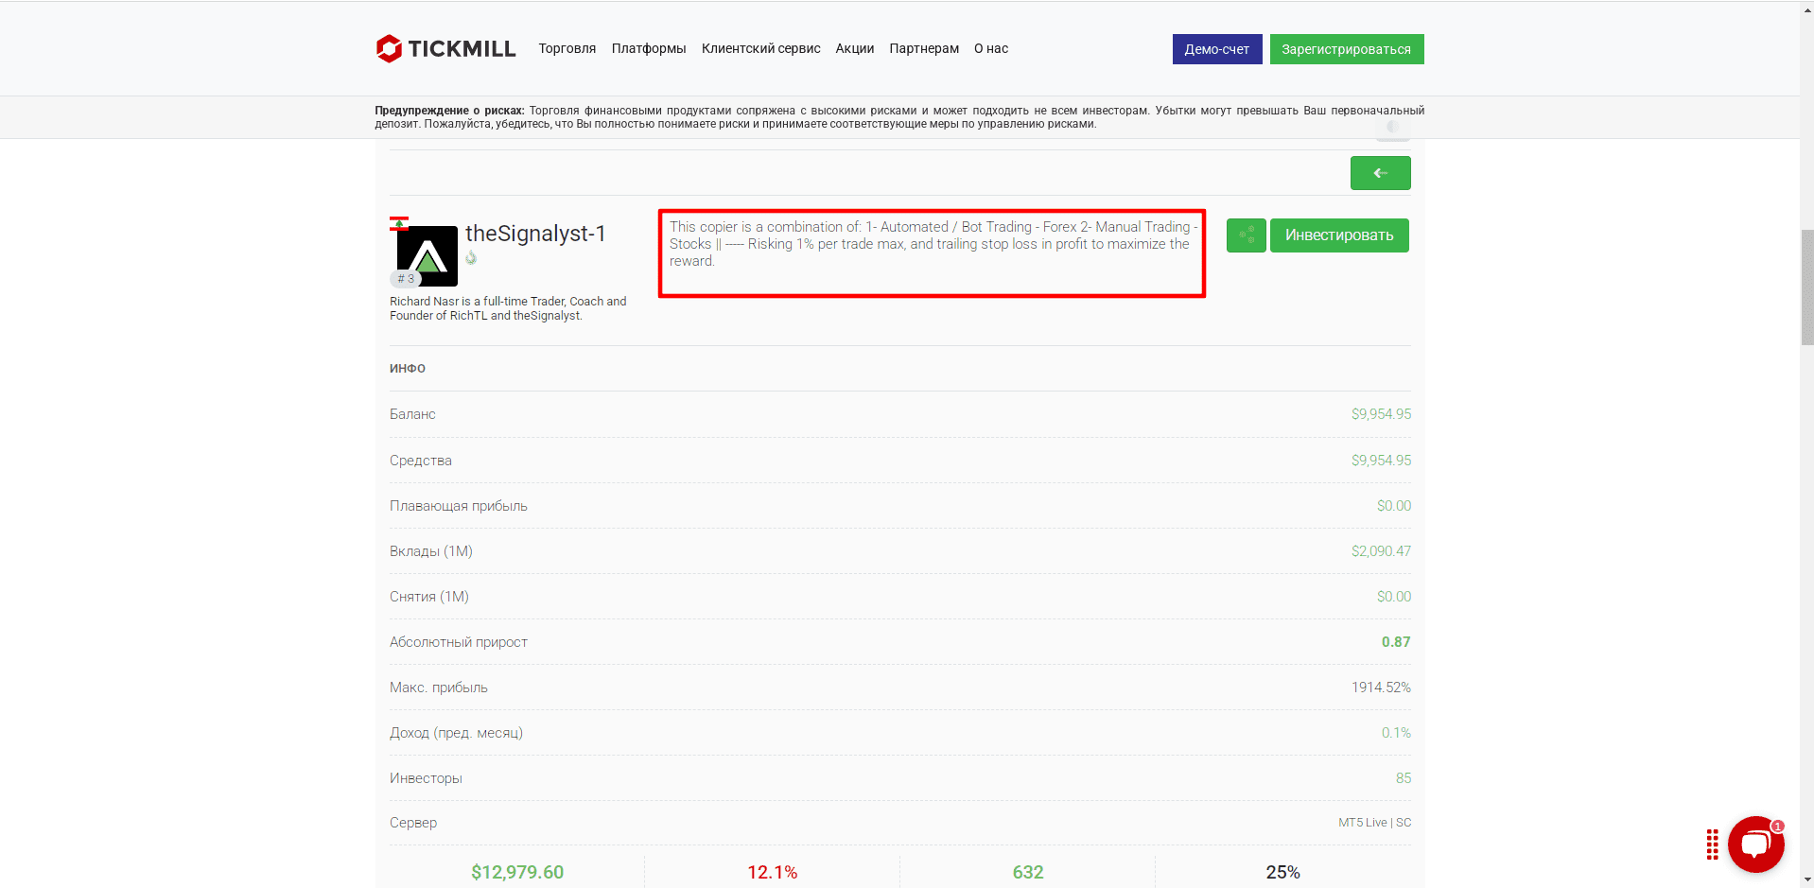1814x888 pixels.
Task: Click the Макс. прибыль value 1914.52%
Action: (x=1381, y=688)
